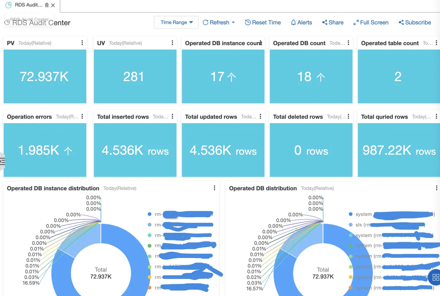
Task: Toggle the yellow legend dot in DB distribution
Action: [350, 277]
